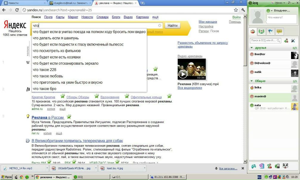Open the ICQ games controller icon
This screenshot has height=180, width=300.
click(x=253, y=166)
